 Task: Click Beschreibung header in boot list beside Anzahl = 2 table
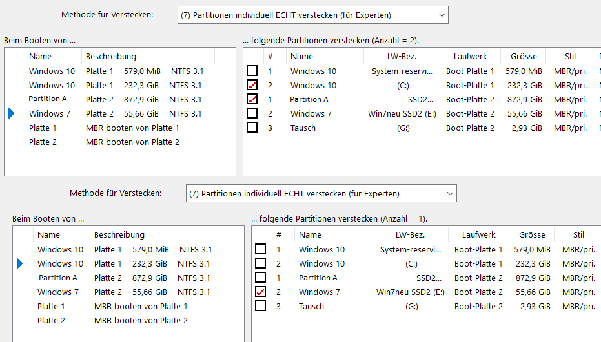point(148,56)
